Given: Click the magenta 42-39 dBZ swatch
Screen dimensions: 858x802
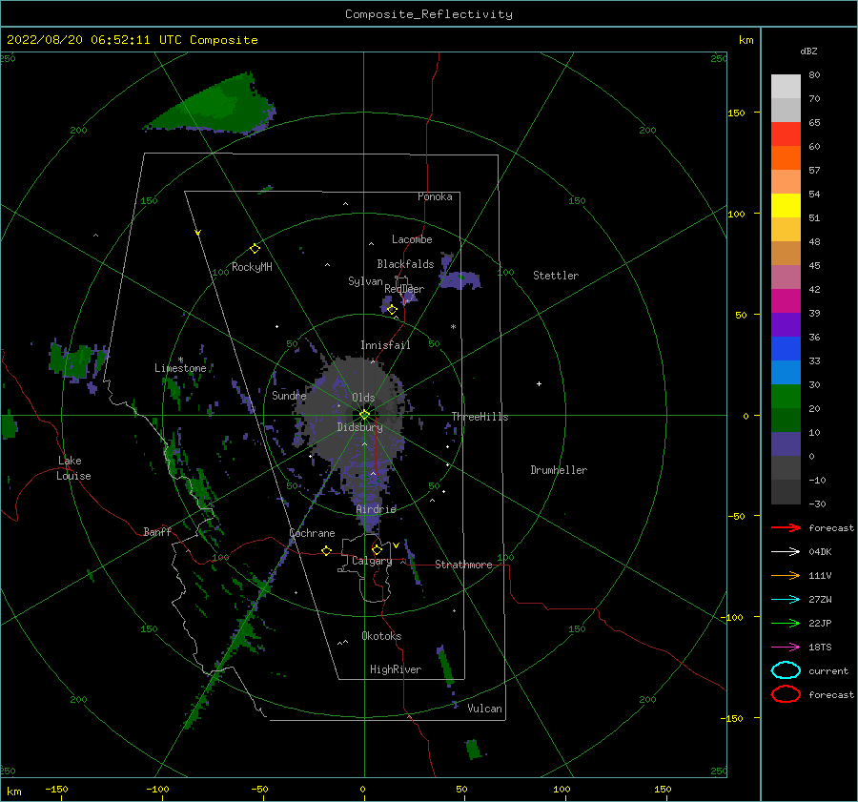Looking at the screenshot, I should coord(786,301).
